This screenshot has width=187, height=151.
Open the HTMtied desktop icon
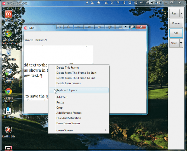(x=8, y=111)
